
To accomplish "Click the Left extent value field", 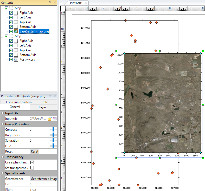I will (43, 184).
